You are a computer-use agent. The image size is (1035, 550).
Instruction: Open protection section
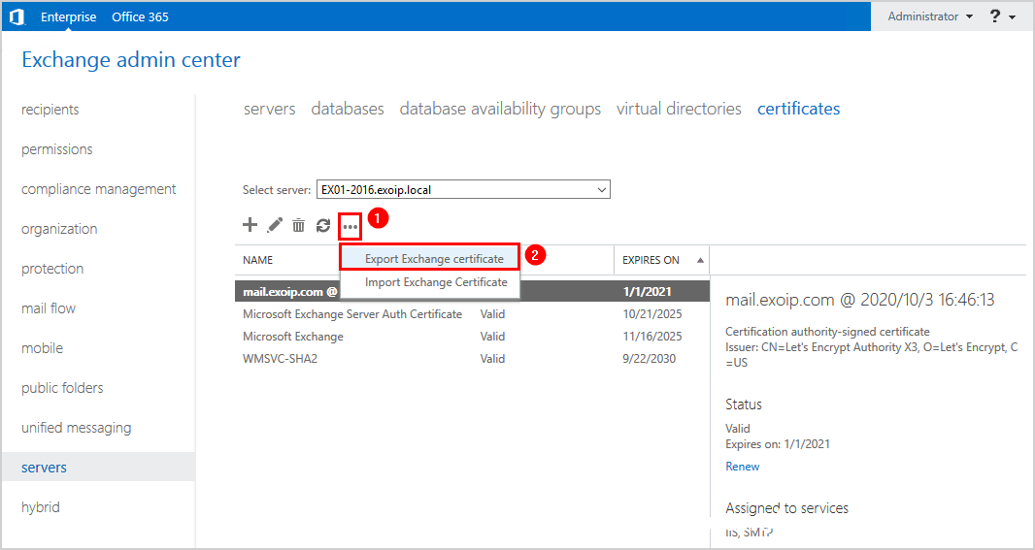point(52,269)
